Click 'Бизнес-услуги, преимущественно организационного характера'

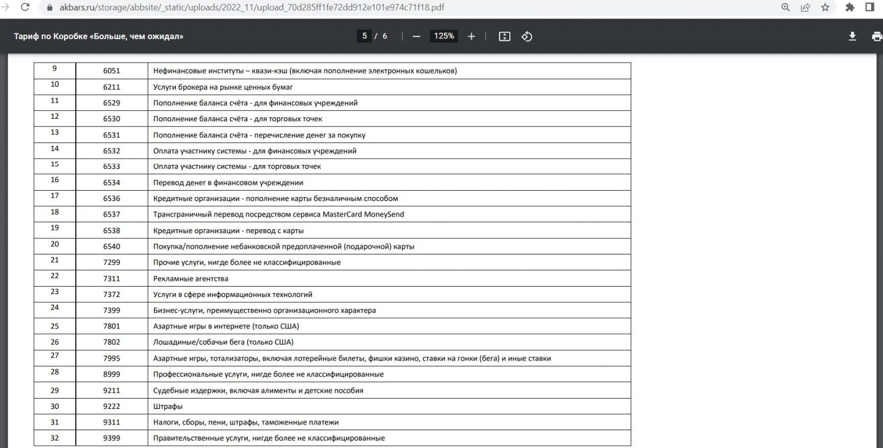point(264,310)
